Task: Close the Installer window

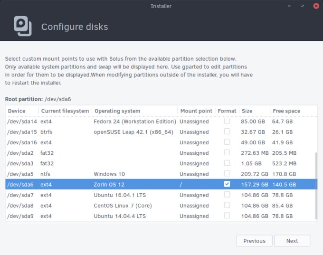Action: [x=316, y=6]
